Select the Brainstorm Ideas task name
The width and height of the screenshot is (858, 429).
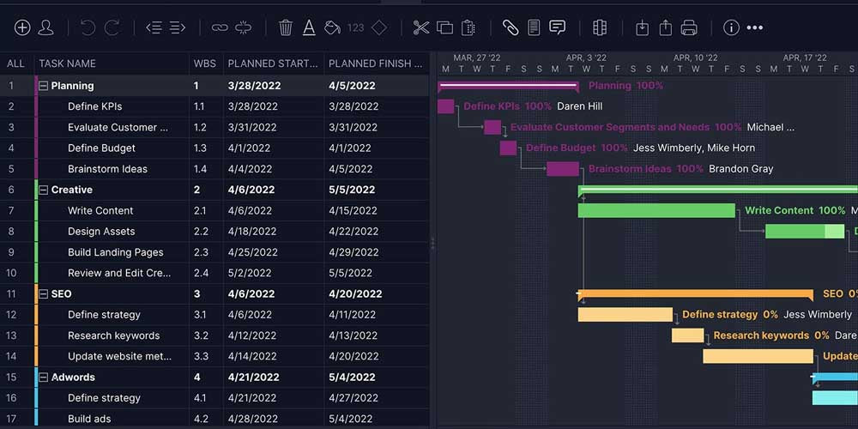click(107, 169)
